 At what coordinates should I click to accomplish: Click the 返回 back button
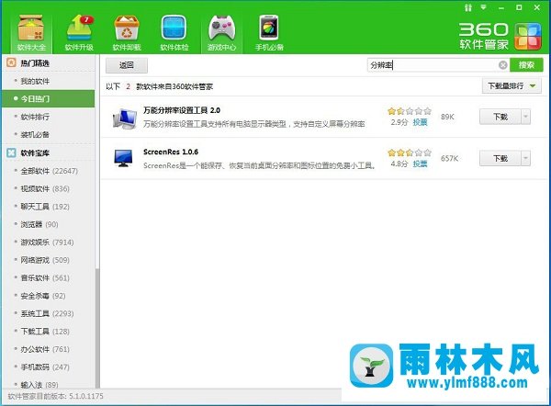127,65
